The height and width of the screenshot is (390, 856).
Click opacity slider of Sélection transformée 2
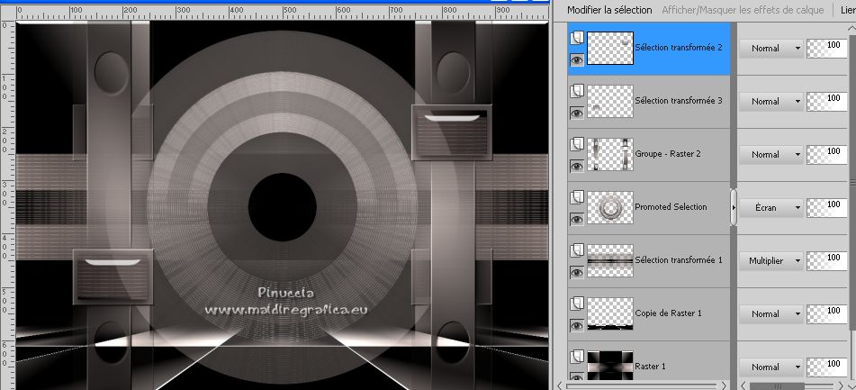point(826,48)
